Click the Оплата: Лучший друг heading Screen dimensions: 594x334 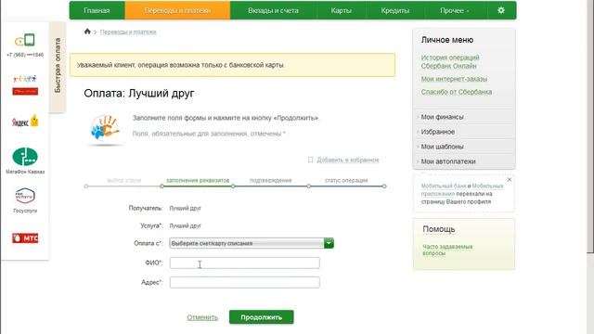point(138,93)
